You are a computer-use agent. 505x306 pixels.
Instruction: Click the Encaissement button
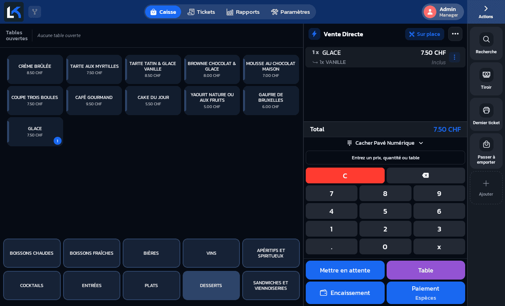click(x=345, y=293)
